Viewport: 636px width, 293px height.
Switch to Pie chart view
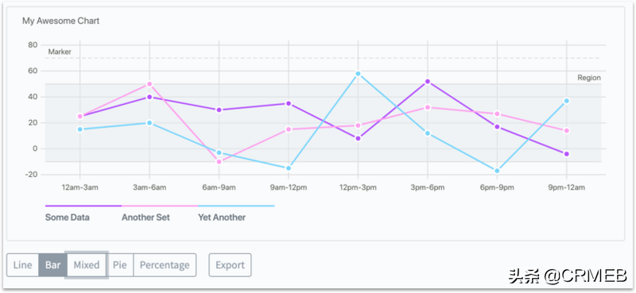[x=120, y=265]
